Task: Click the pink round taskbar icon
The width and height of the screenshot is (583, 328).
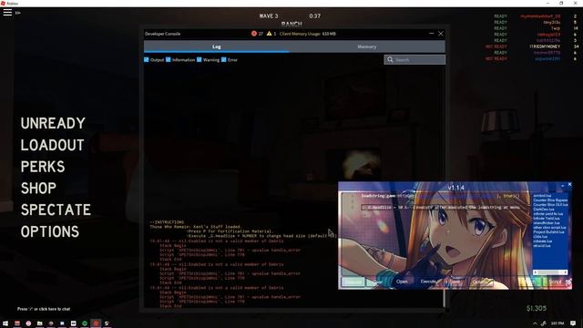Action: click(28, 323)
